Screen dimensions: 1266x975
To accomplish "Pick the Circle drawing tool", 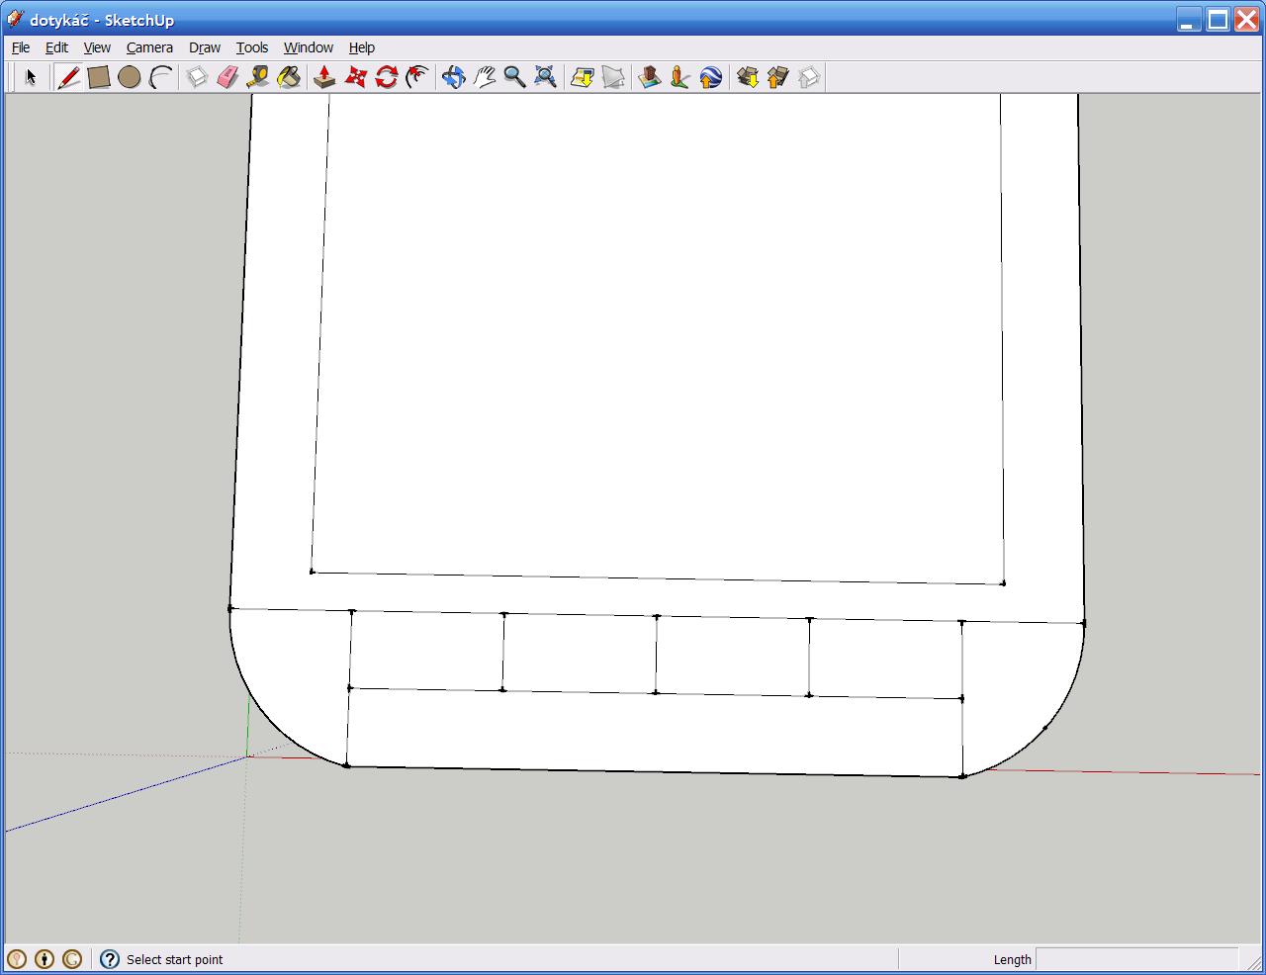I will click(x=129, y=77).
